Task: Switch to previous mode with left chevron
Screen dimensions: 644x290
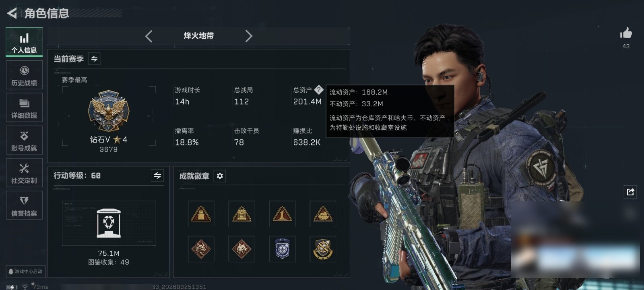Action: pos(149,36)
